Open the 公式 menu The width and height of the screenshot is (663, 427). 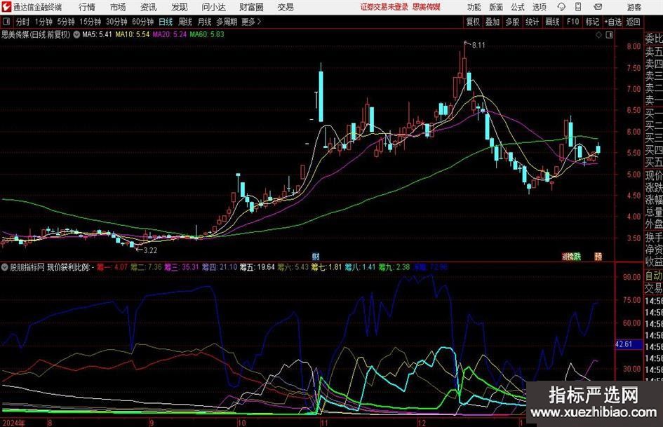click(518, 7)
